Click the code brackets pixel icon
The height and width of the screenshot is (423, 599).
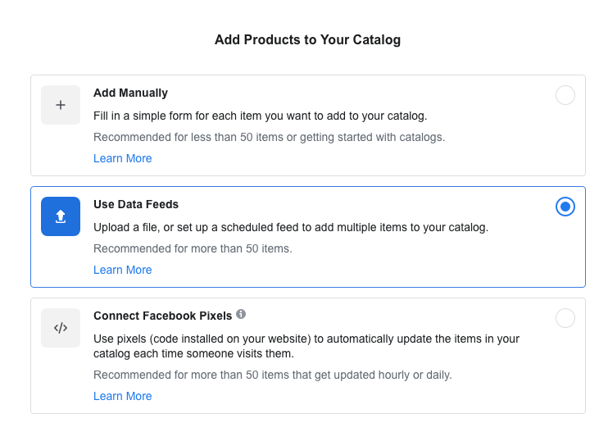click(61, 328)
